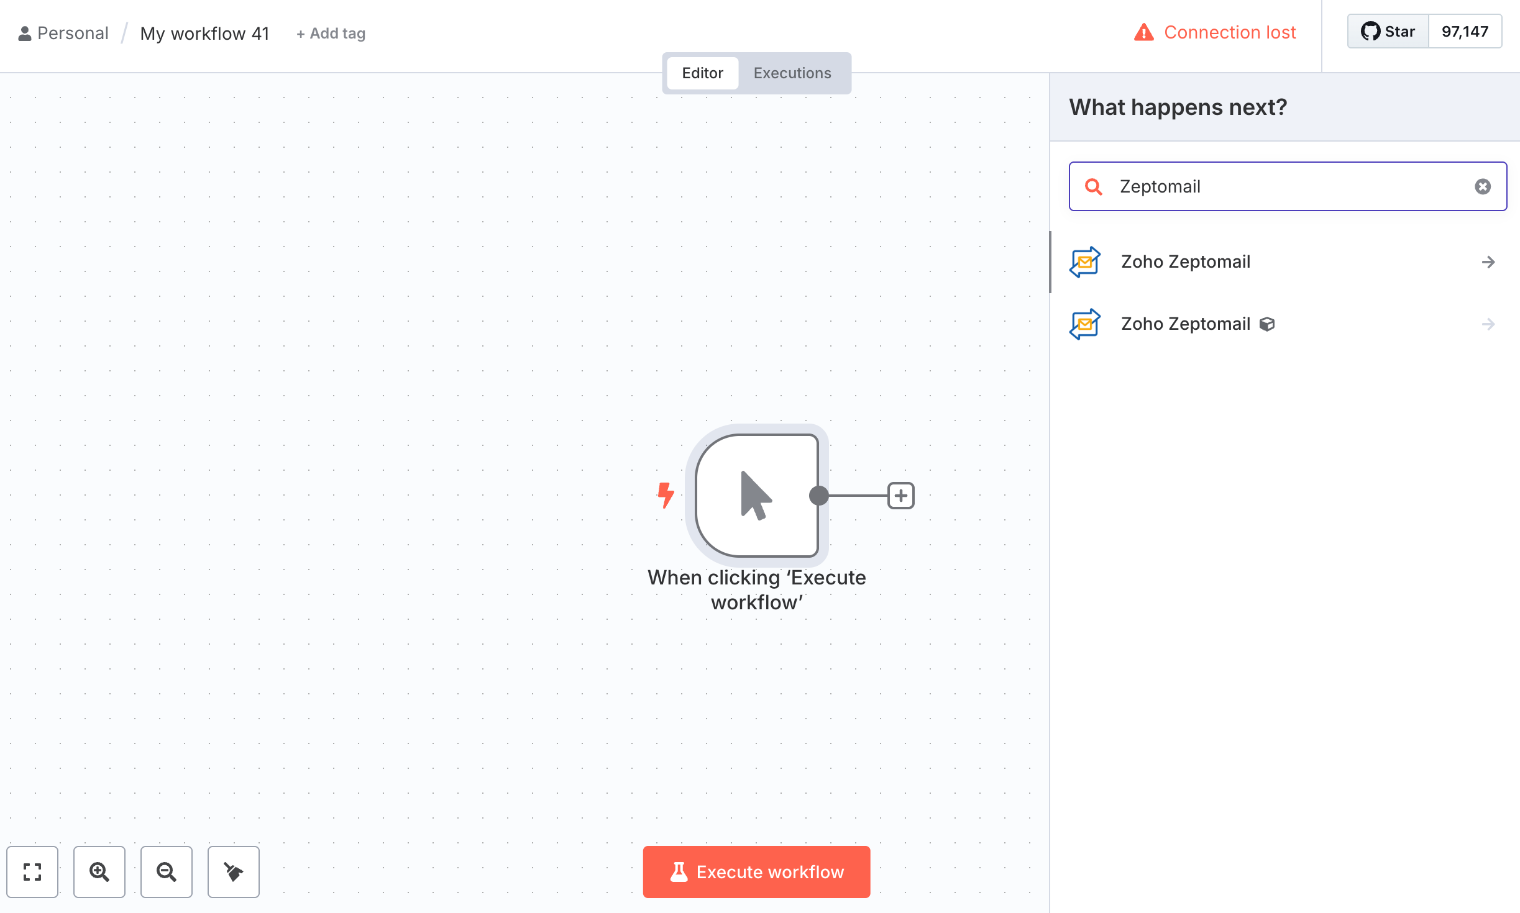
Task: Click the red lightning trigger icon
Action: (x=666, y=496)
